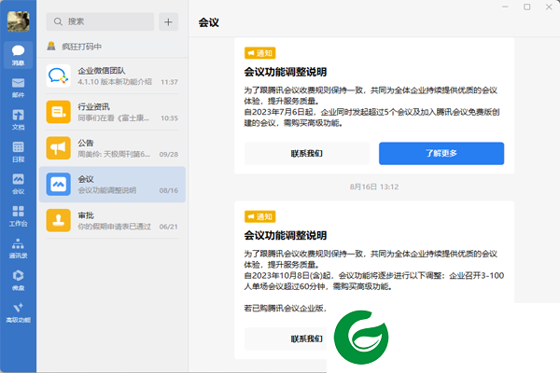Select the 会议 conversation in the chat list

click(x=113, y=185)
